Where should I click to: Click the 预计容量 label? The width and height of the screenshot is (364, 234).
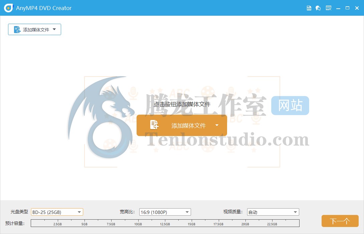click(x=15, y=223)
